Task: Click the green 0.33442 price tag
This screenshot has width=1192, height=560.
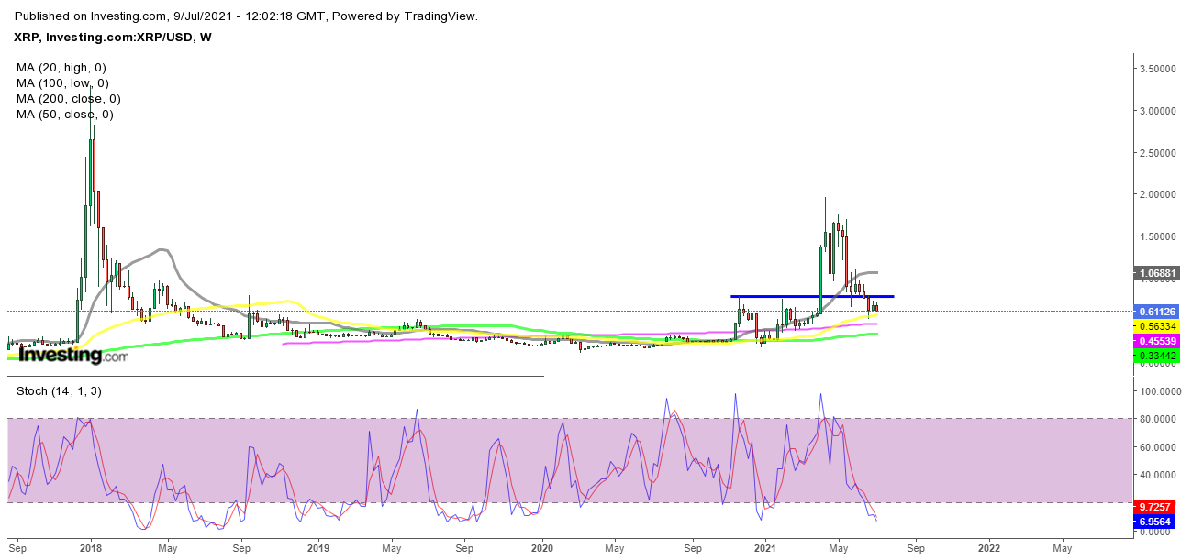Action: coord(1159,355)
